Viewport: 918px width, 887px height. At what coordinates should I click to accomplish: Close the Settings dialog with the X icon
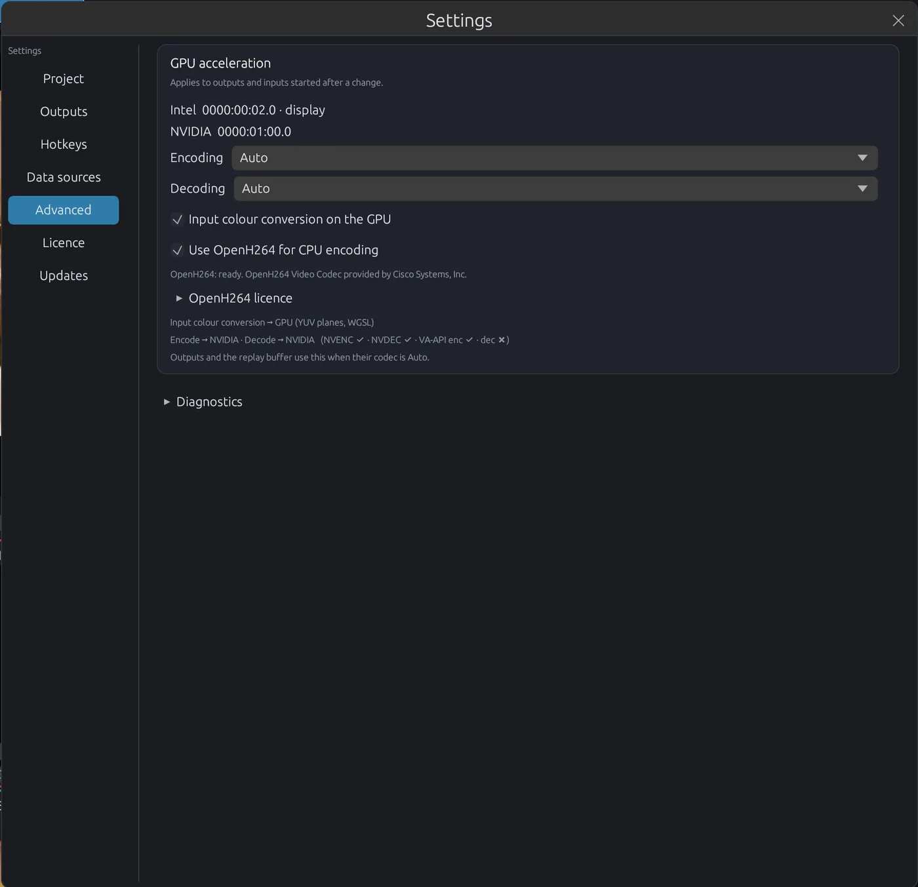tap(898, 20)
